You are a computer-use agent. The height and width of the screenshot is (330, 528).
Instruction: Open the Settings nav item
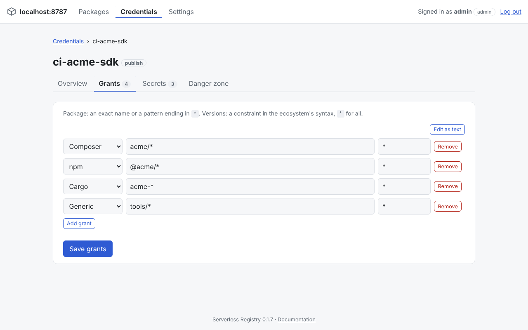tap(181, 12)
